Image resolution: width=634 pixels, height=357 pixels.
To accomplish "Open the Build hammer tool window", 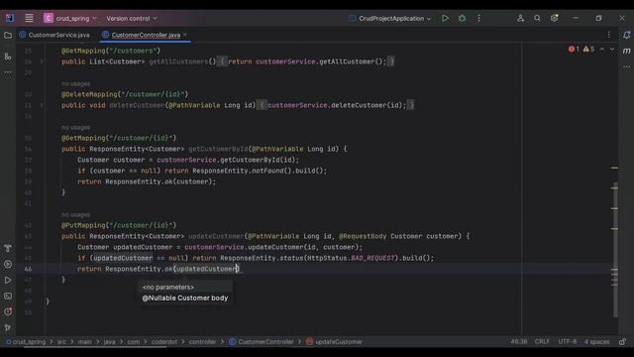I will pyautogui.click(x=8, y=248).
